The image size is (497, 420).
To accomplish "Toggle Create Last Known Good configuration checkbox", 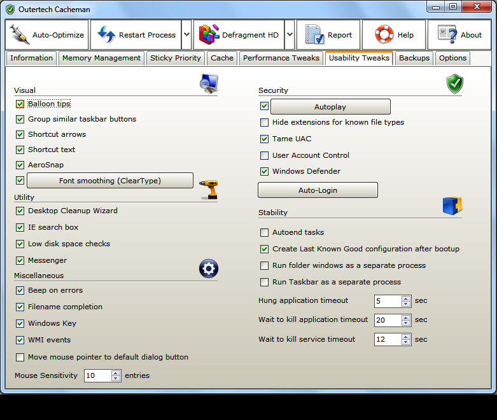I will click(264, 249).
